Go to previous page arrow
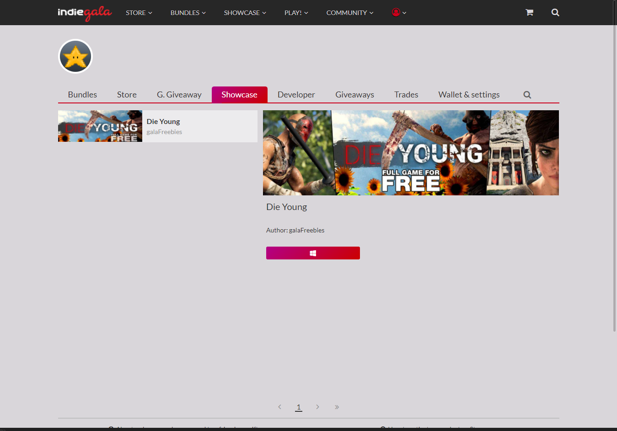This screenshot has height=431, width=617. [279, 407]
